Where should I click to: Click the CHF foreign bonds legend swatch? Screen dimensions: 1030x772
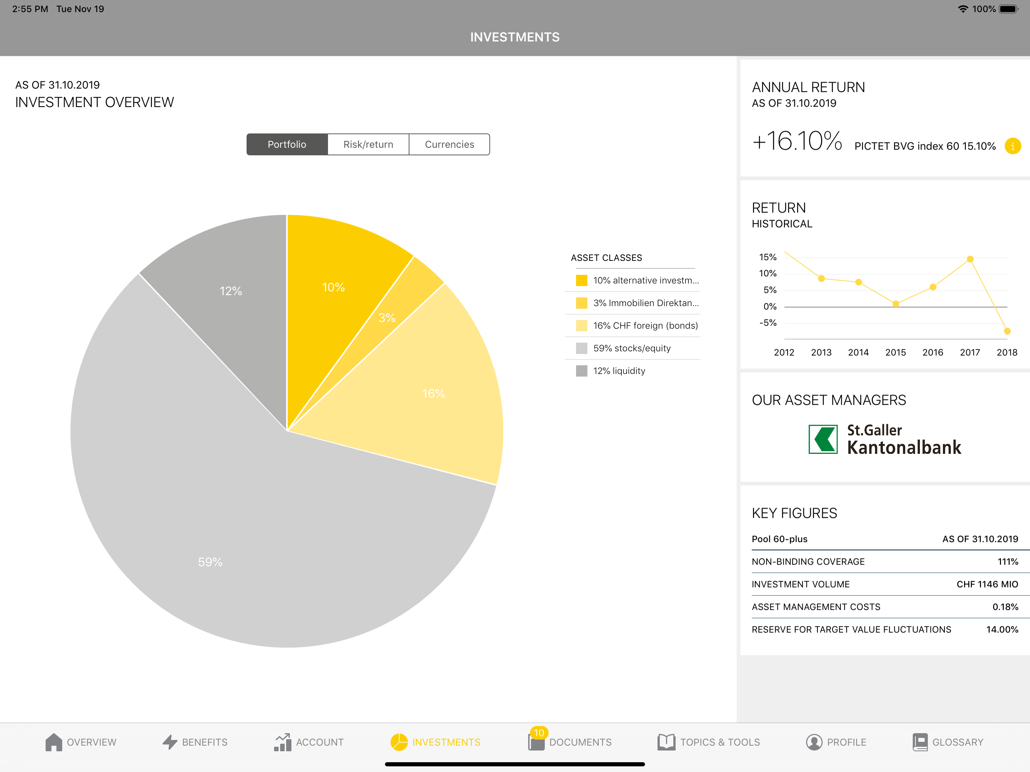pos(582,325)
